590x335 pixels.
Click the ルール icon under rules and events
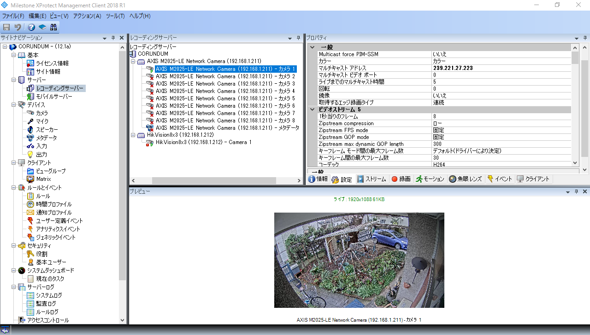coord(30,196)
